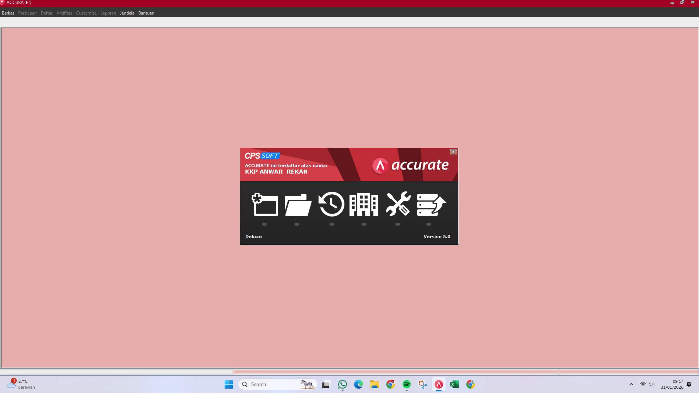Open the last-opened database using the clock icon
The width and height of the screenshot is (699, 393).
click(331, 205)
